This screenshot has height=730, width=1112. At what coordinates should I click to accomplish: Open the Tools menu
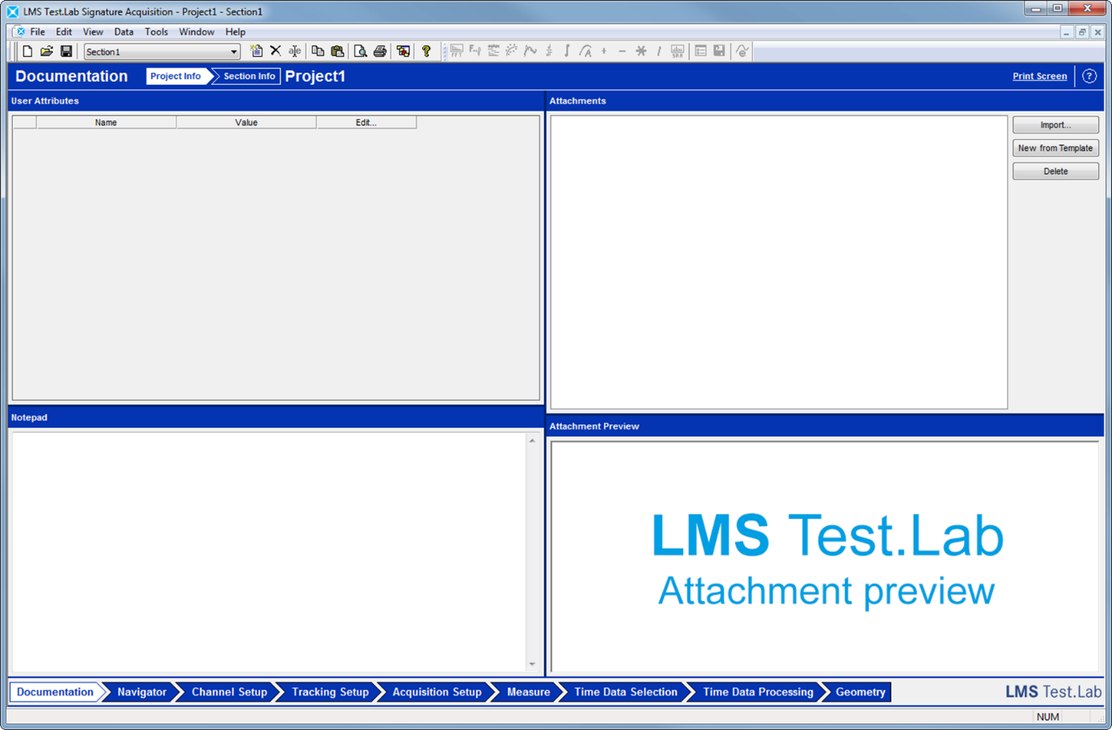(x=156, y=32)
